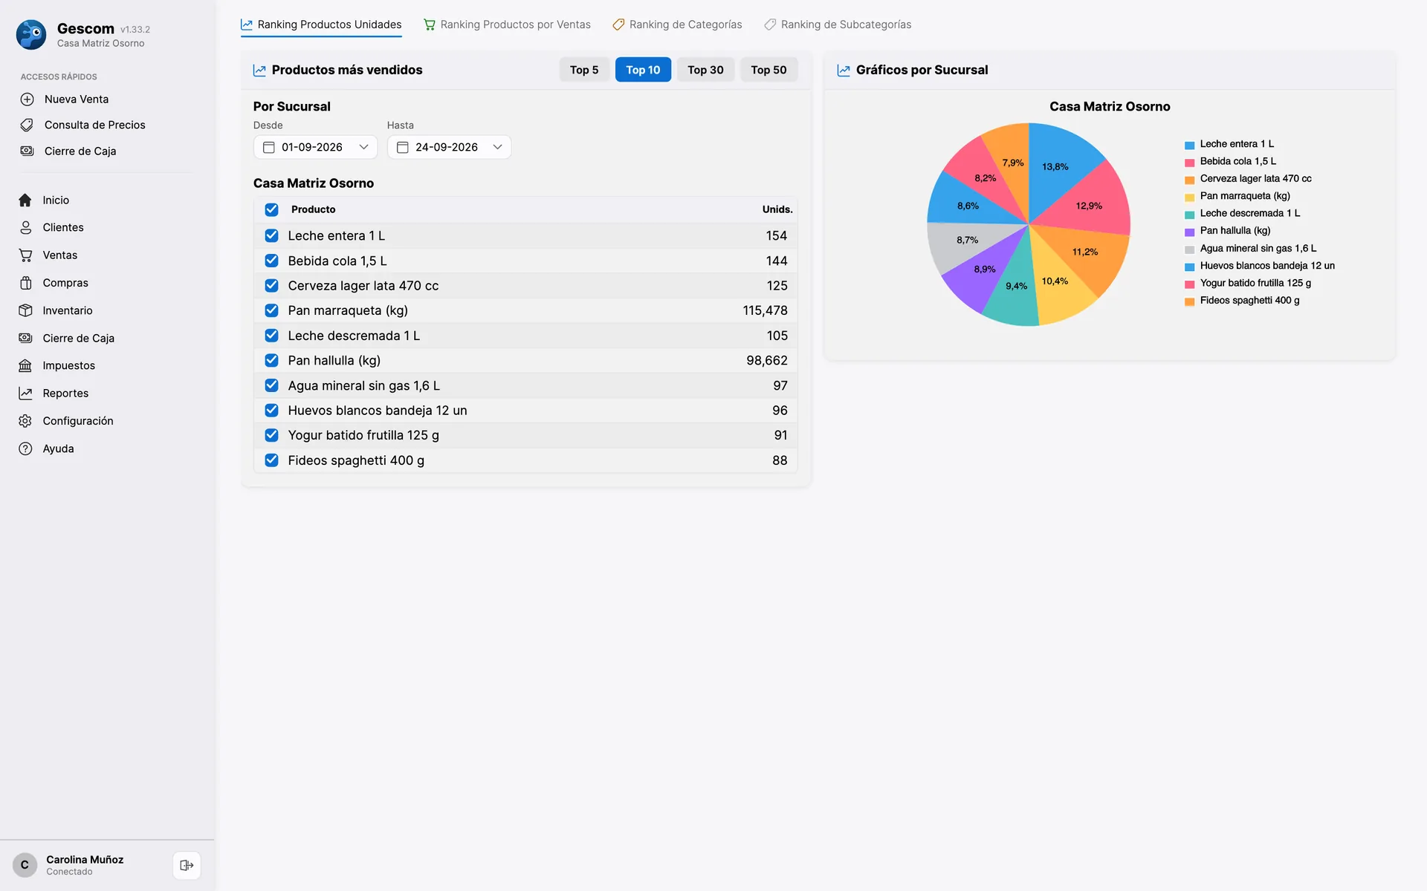Viewport: 1427px width, 891px height.
Task: Click the Clientes person icon
Action: pyautogui.click(x=25, y=228)
